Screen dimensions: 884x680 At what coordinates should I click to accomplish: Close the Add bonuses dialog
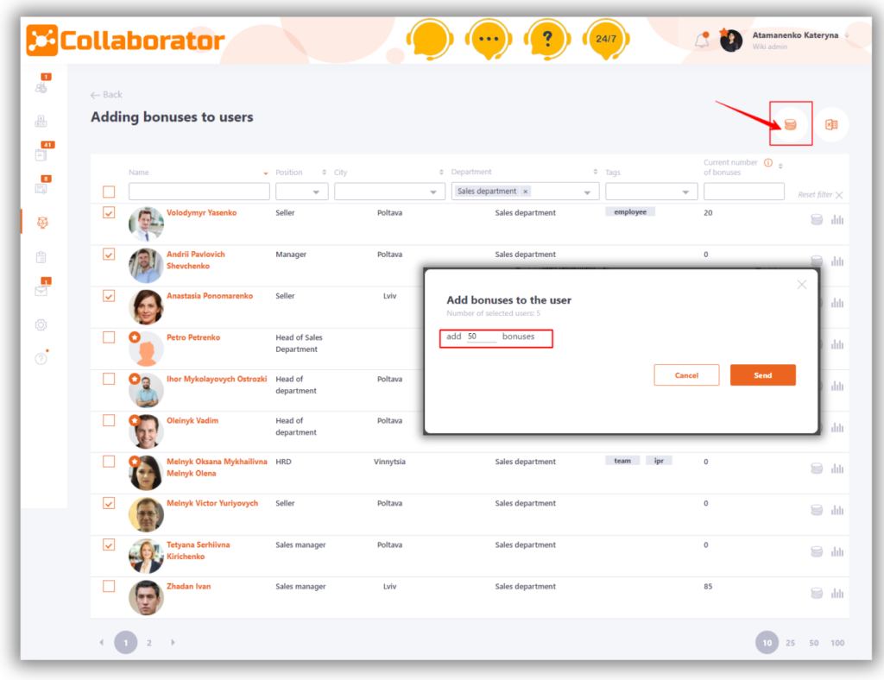(802, 285)
